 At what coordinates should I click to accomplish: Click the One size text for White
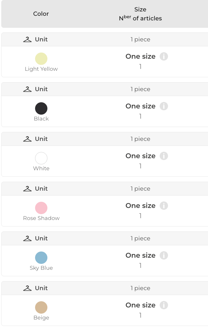pyautogui.click(x=140, y=156)
